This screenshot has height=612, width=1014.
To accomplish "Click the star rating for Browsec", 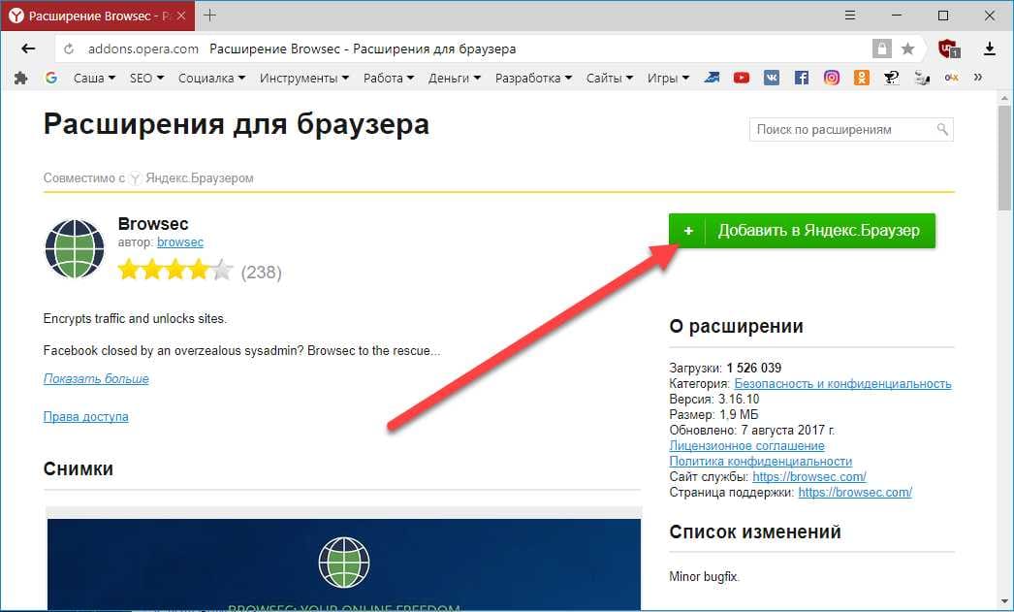I will [175, 270].
